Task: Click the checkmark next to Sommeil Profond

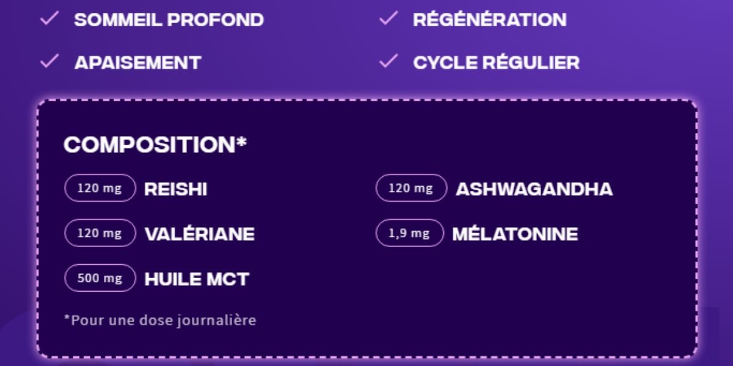Action: [49, 19]
